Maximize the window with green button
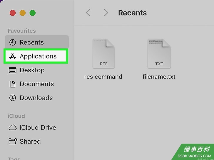Viewport: 214px width, 160px height. [x=33, y=13]
